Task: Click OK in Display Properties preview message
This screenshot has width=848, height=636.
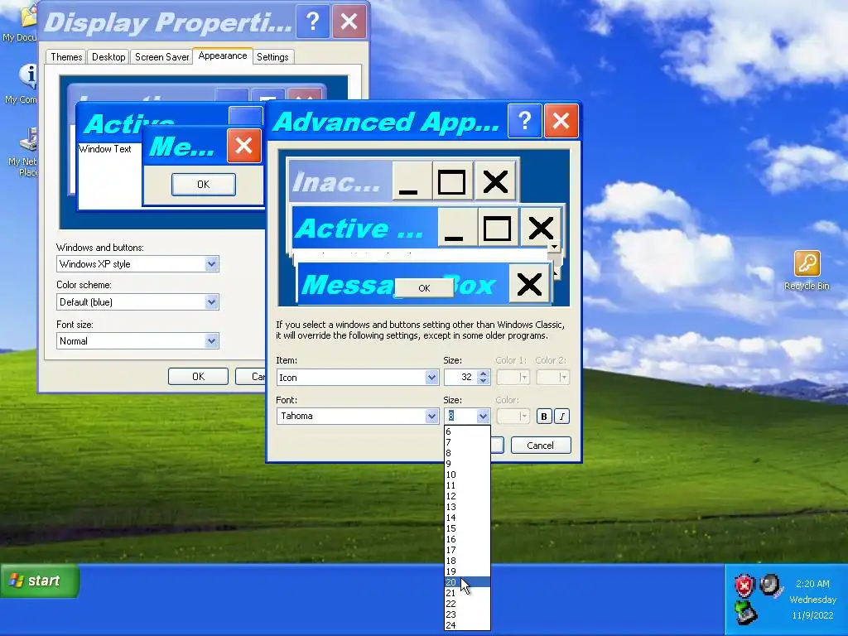Action: (204, 185)
